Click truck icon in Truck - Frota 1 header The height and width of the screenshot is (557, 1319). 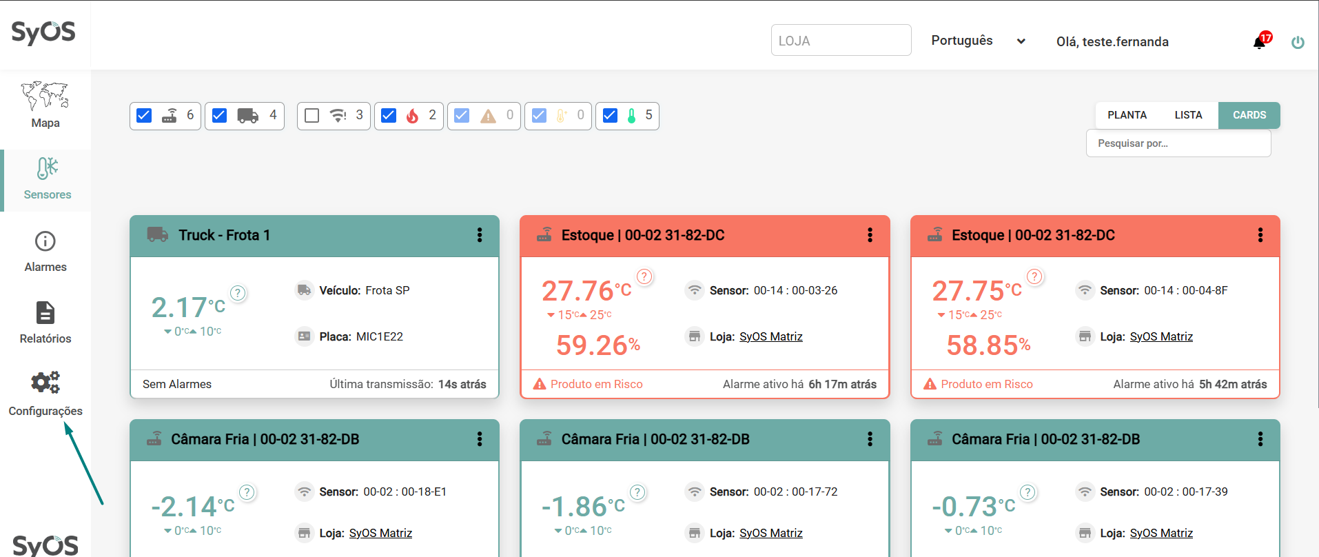[158, 234]
